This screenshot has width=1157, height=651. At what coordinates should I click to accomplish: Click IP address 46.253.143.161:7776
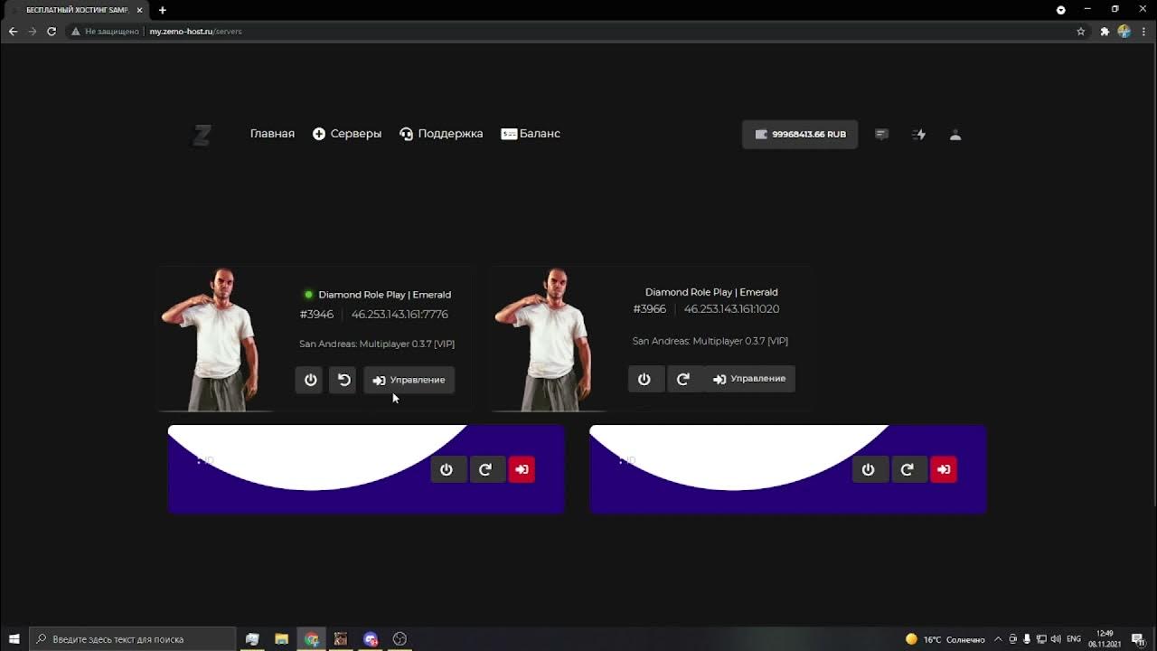[400, 315]
